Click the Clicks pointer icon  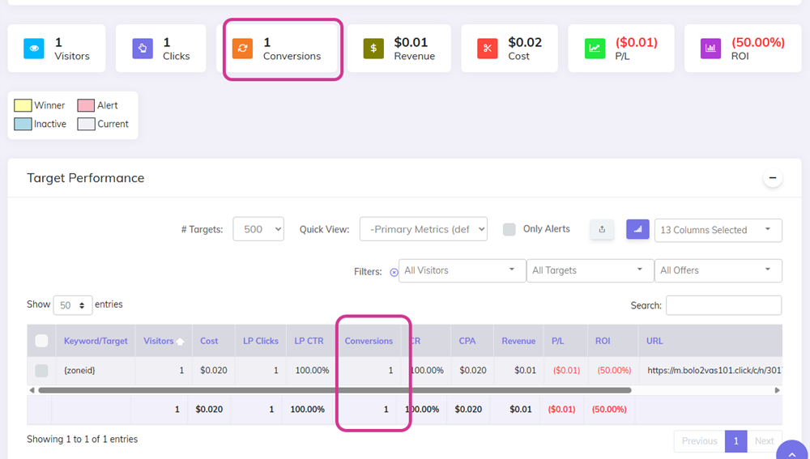(143, 49)
